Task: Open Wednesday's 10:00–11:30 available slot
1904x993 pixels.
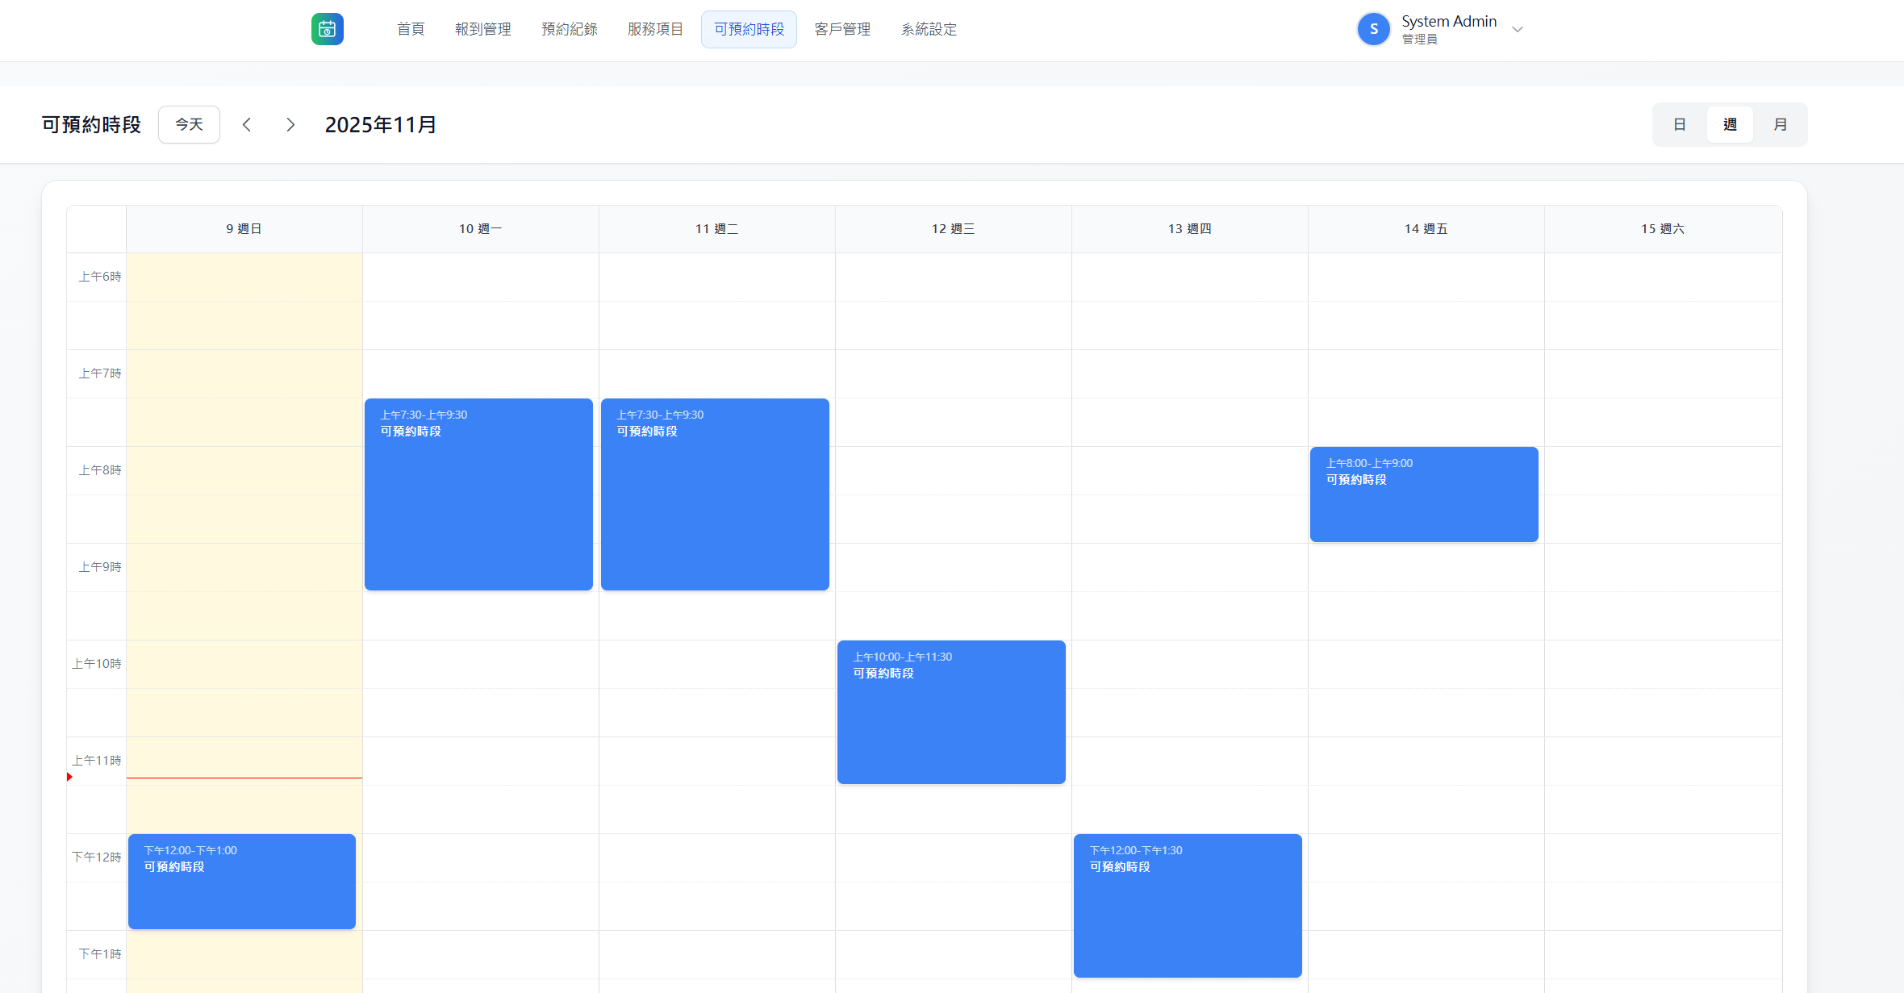Action: click(951, 712)
